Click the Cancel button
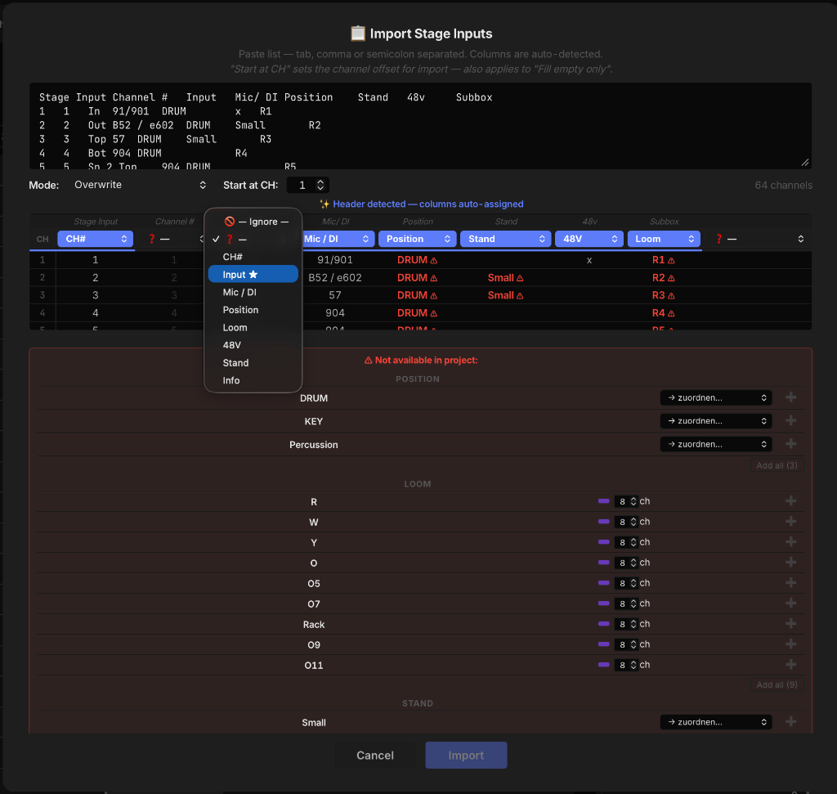The height and width of the screenshot is (794, 837). pos(374,755)
